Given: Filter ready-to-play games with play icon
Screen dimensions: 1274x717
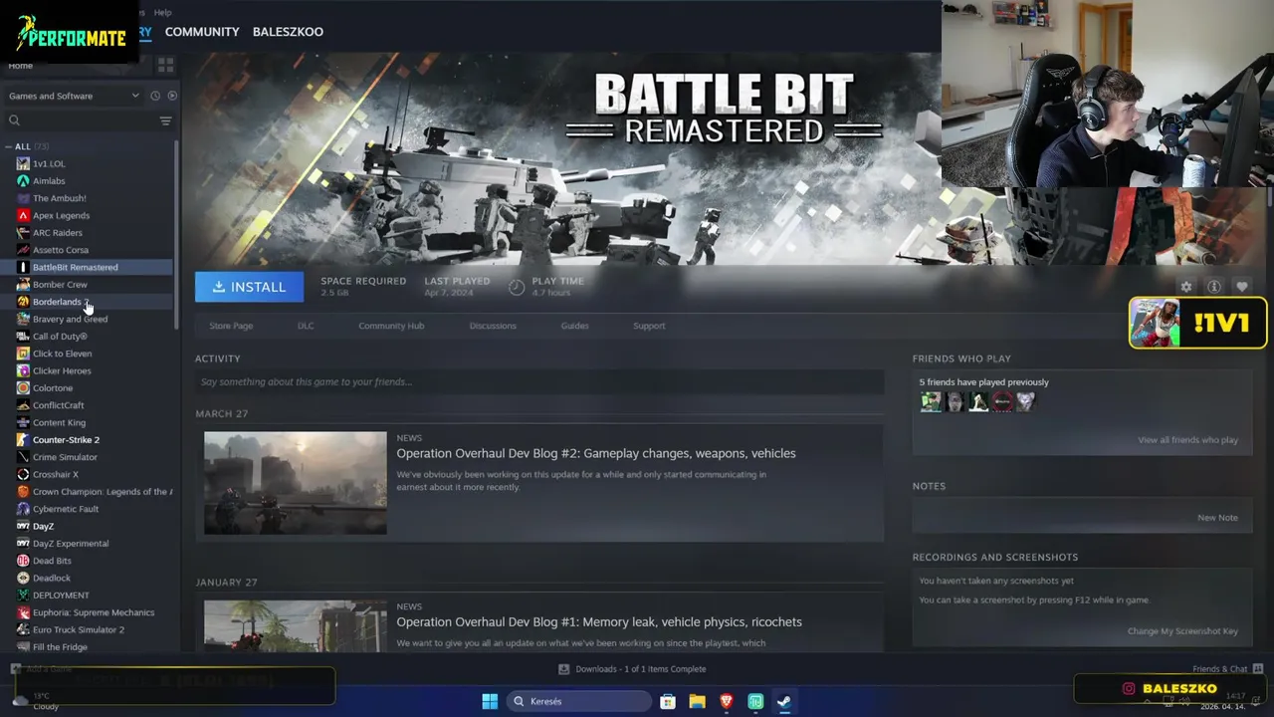Looking at the screenshot, I should [172, 96].
